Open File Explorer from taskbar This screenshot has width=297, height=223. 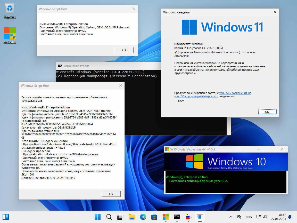132,217
